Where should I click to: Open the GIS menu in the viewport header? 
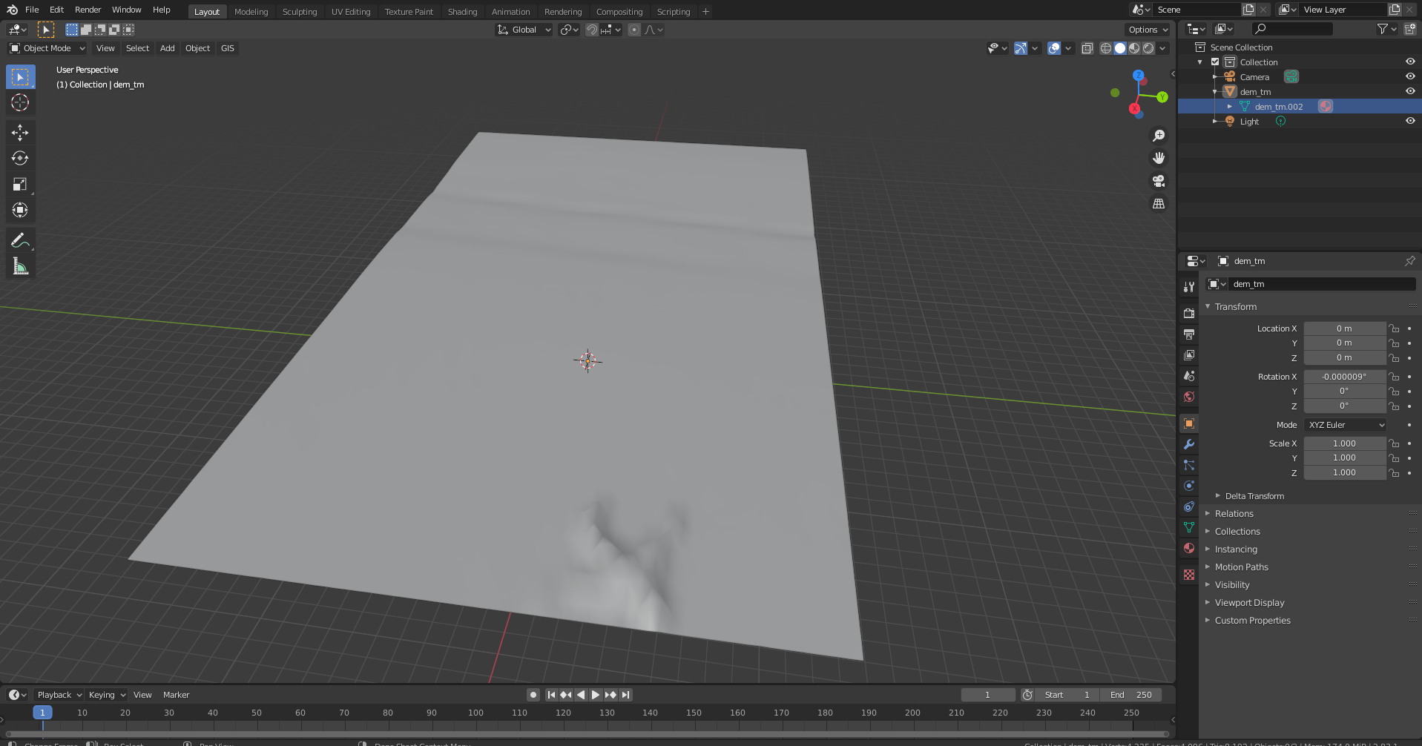point(227,48)
